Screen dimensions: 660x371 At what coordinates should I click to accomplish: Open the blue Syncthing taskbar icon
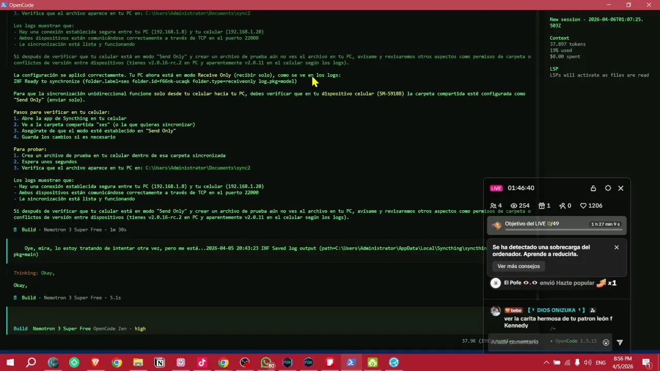click(x=394, y=363)
